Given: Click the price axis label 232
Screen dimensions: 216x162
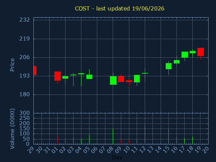Looking at the screenshot, I should coord(25,20).
